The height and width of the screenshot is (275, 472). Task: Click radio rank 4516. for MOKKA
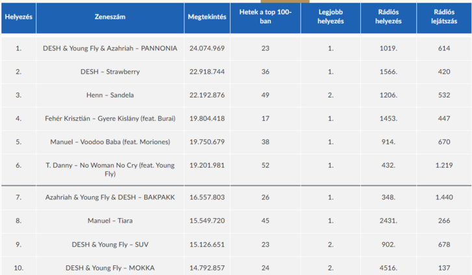point(388,268)
